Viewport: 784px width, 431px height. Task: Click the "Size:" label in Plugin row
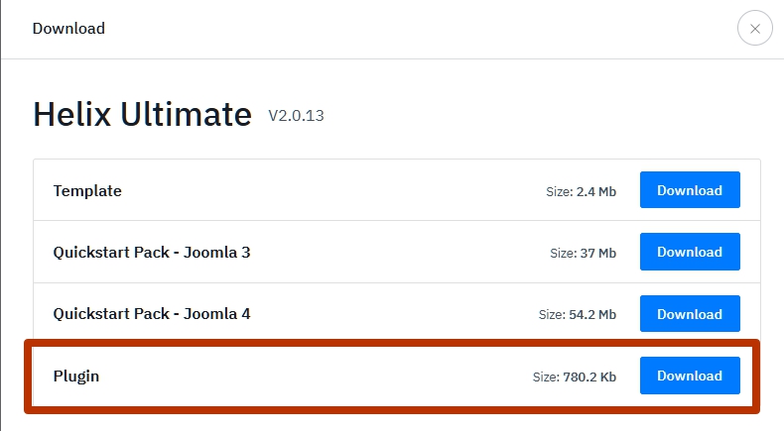[547, 377]
